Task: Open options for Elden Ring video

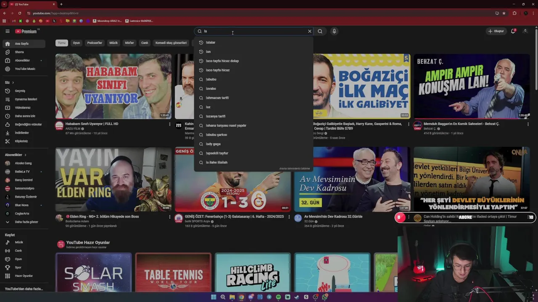Action: pyautogui.click(x=170, y=217)
